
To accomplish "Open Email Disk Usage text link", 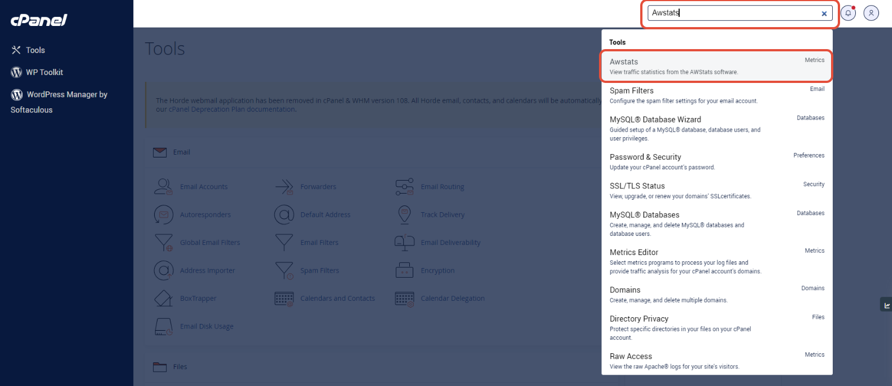I will coord(207,326).
